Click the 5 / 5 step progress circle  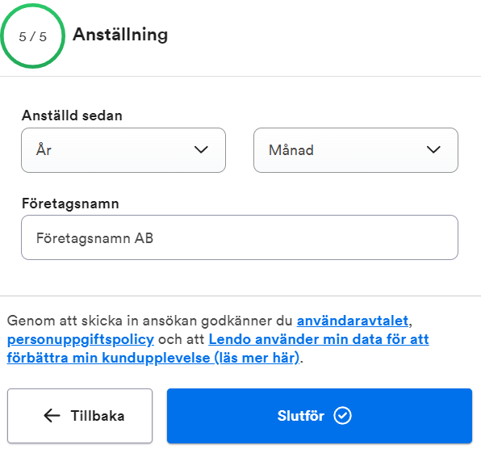32,36
